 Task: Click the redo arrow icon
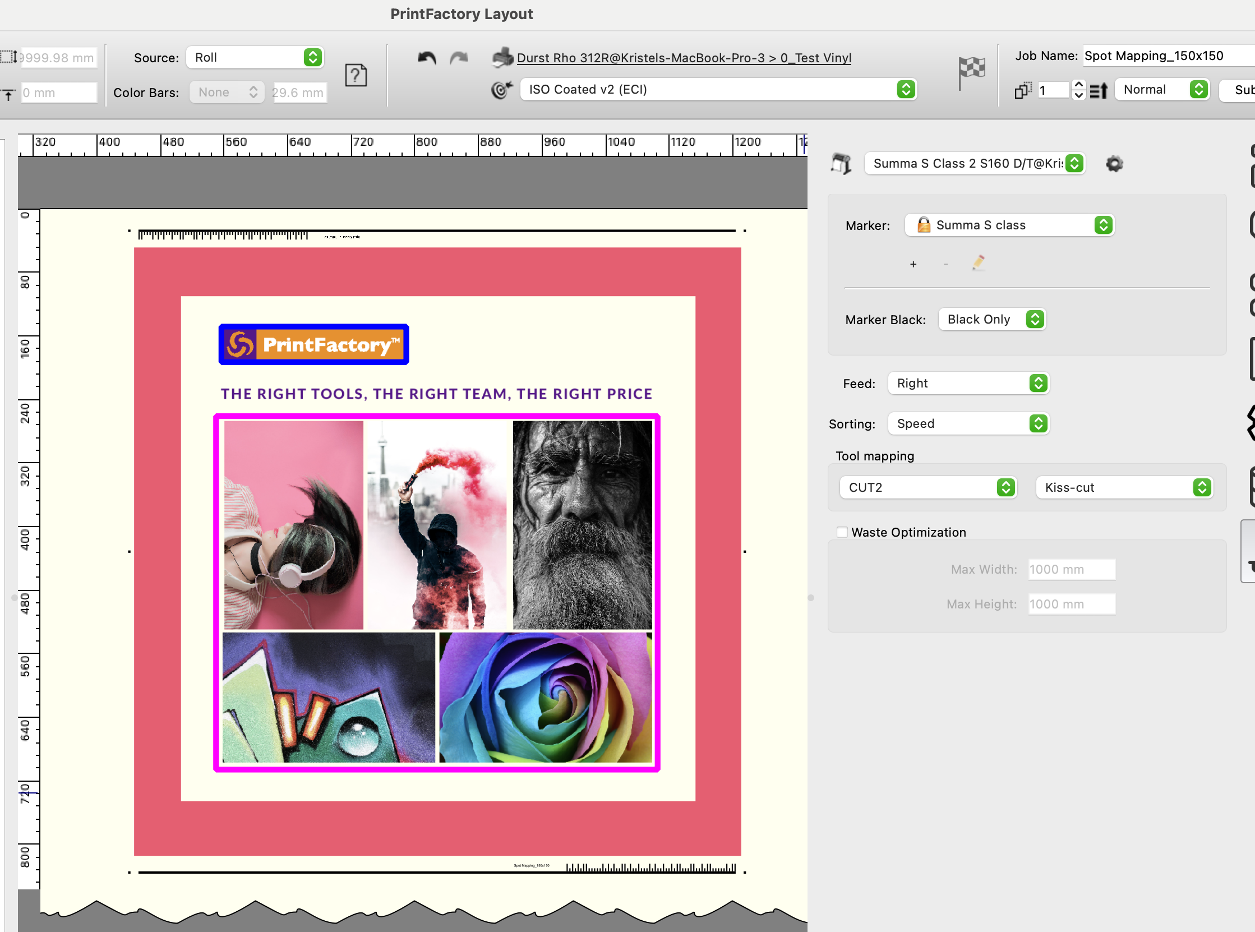459,58
